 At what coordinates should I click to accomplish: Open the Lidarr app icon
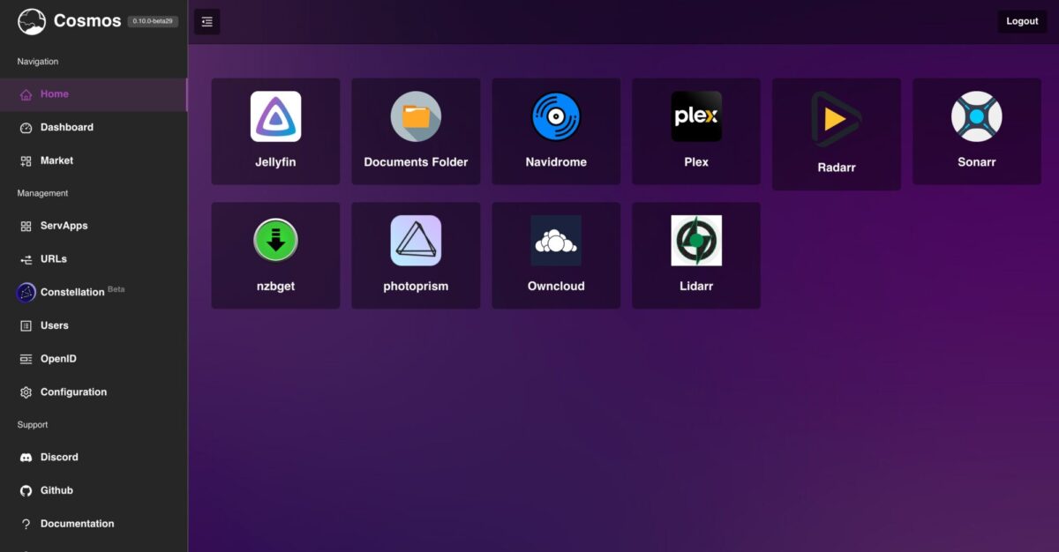point(696,240)
